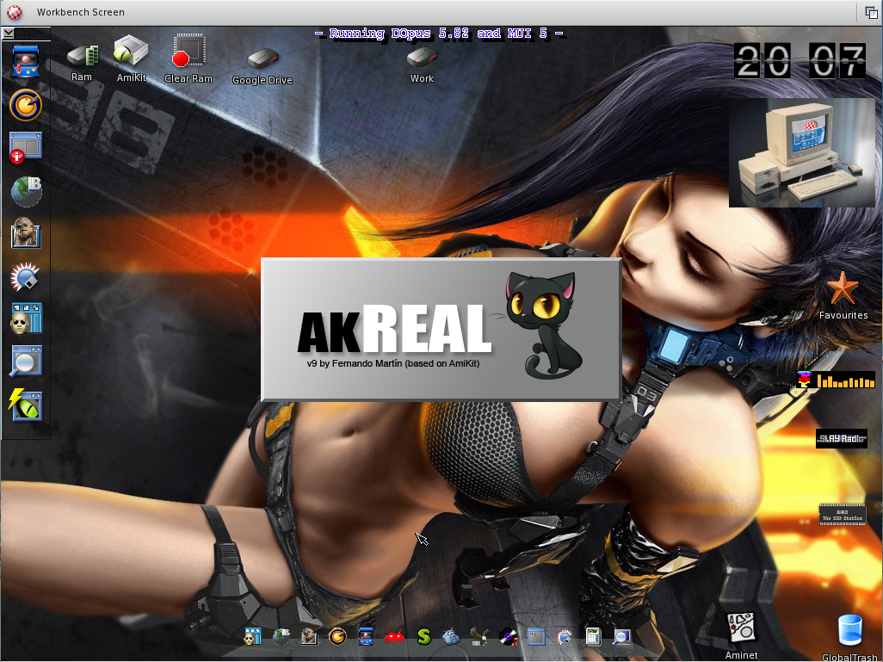The image size is (883, 662).
Task: Click the spectrum equalizer widget
Action: [836, 379]
